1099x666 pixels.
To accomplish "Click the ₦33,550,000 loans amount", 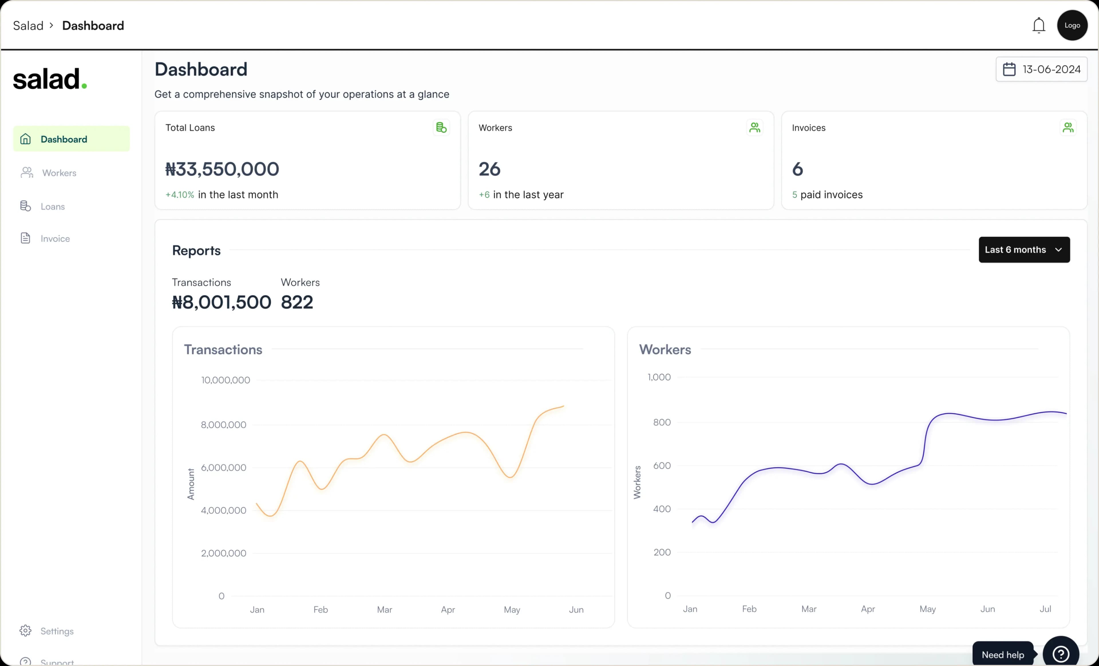I will click(222, 169).
